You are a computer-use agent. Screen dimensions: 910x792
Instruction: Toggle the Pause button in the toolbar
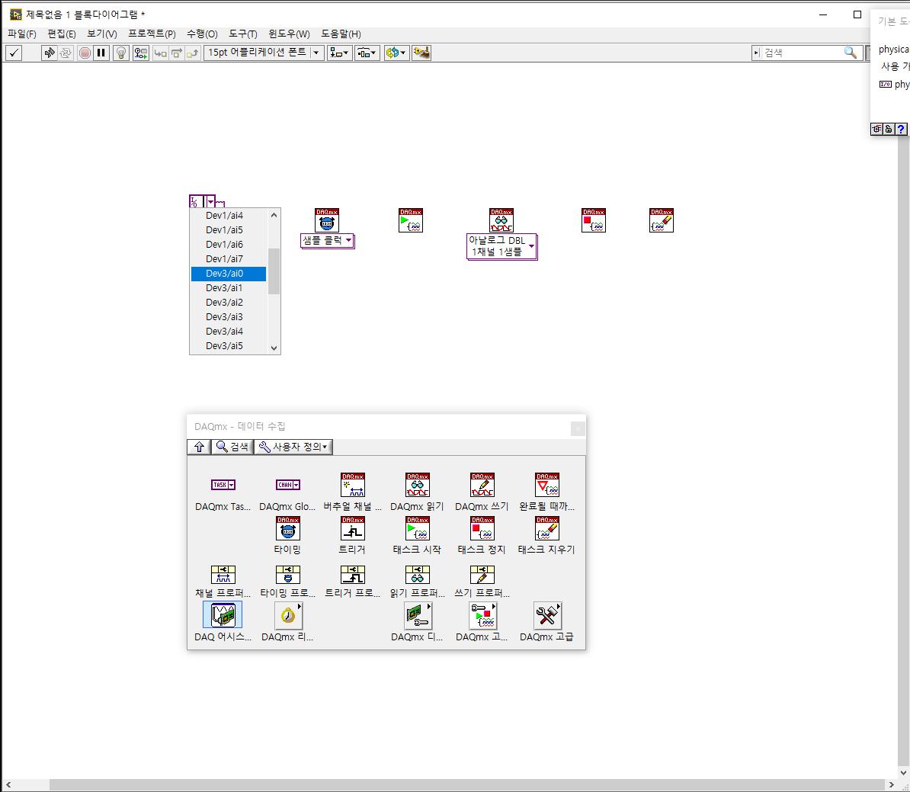101,53
